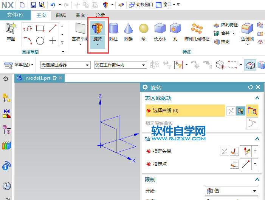Save the part using Save icon
Screen dimensions: 265x200
[x=33, y=5]
